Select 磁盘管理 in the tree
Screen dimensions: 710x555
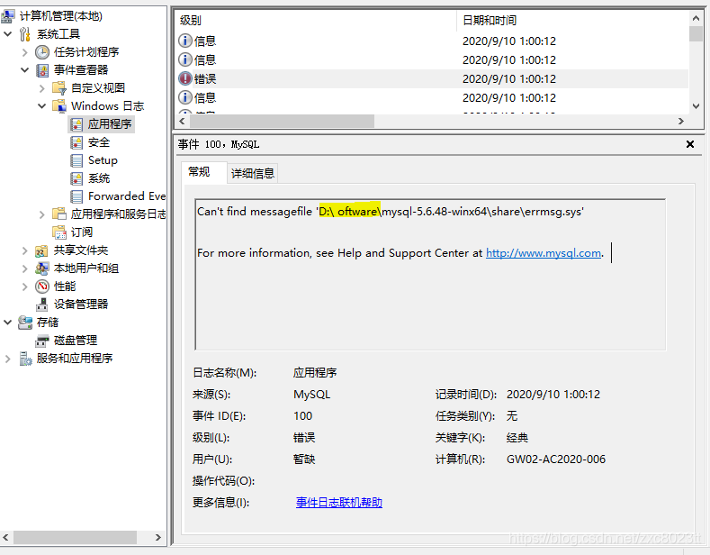tap(76, 341)
